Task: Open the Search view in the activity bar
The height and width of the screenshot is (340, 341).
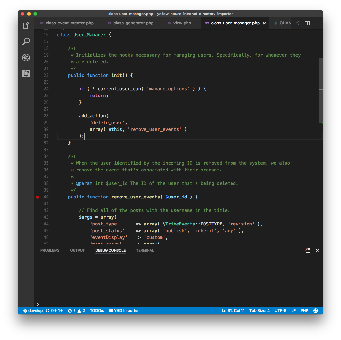Action: (26, 41)
